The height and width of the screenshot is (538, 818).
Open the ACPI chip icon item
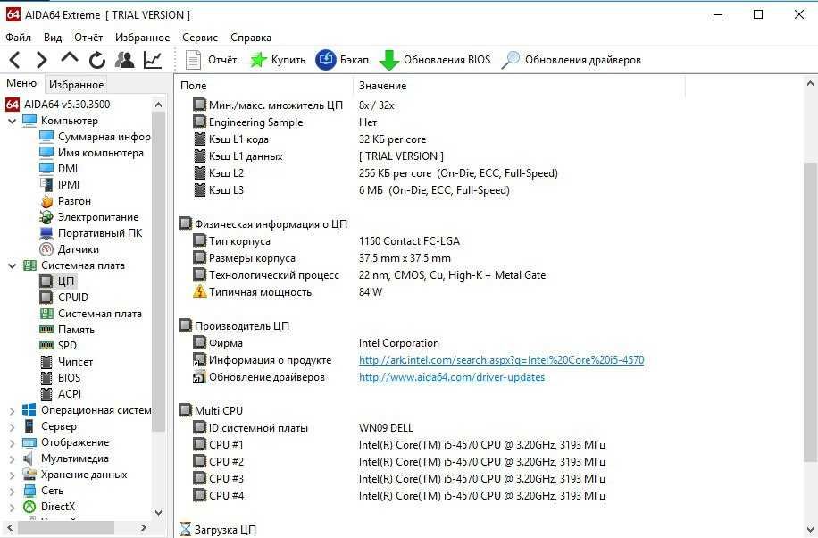click(46, 394)
